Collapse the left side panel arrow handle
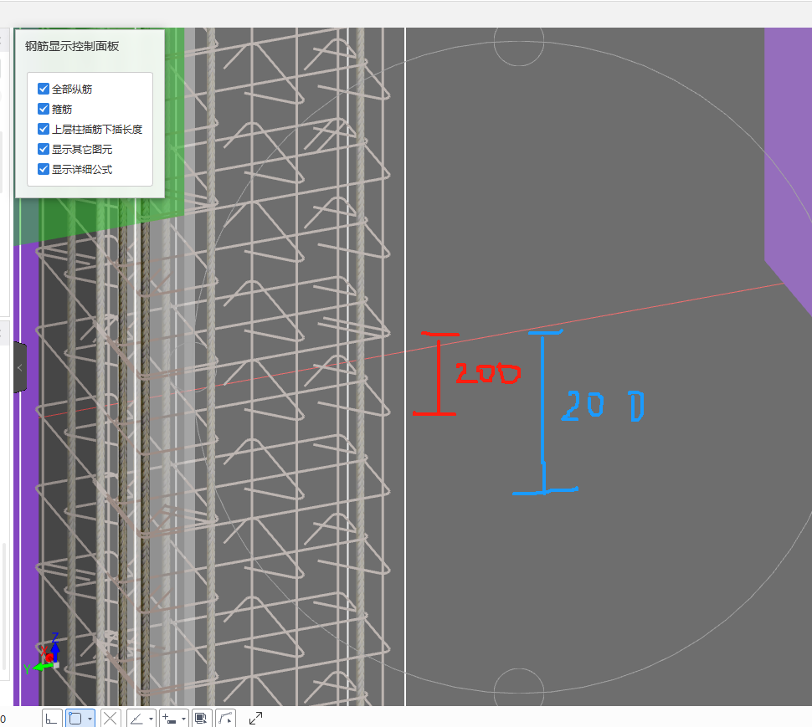This screenshot has width=812, height=727. [x=20, y=368]
